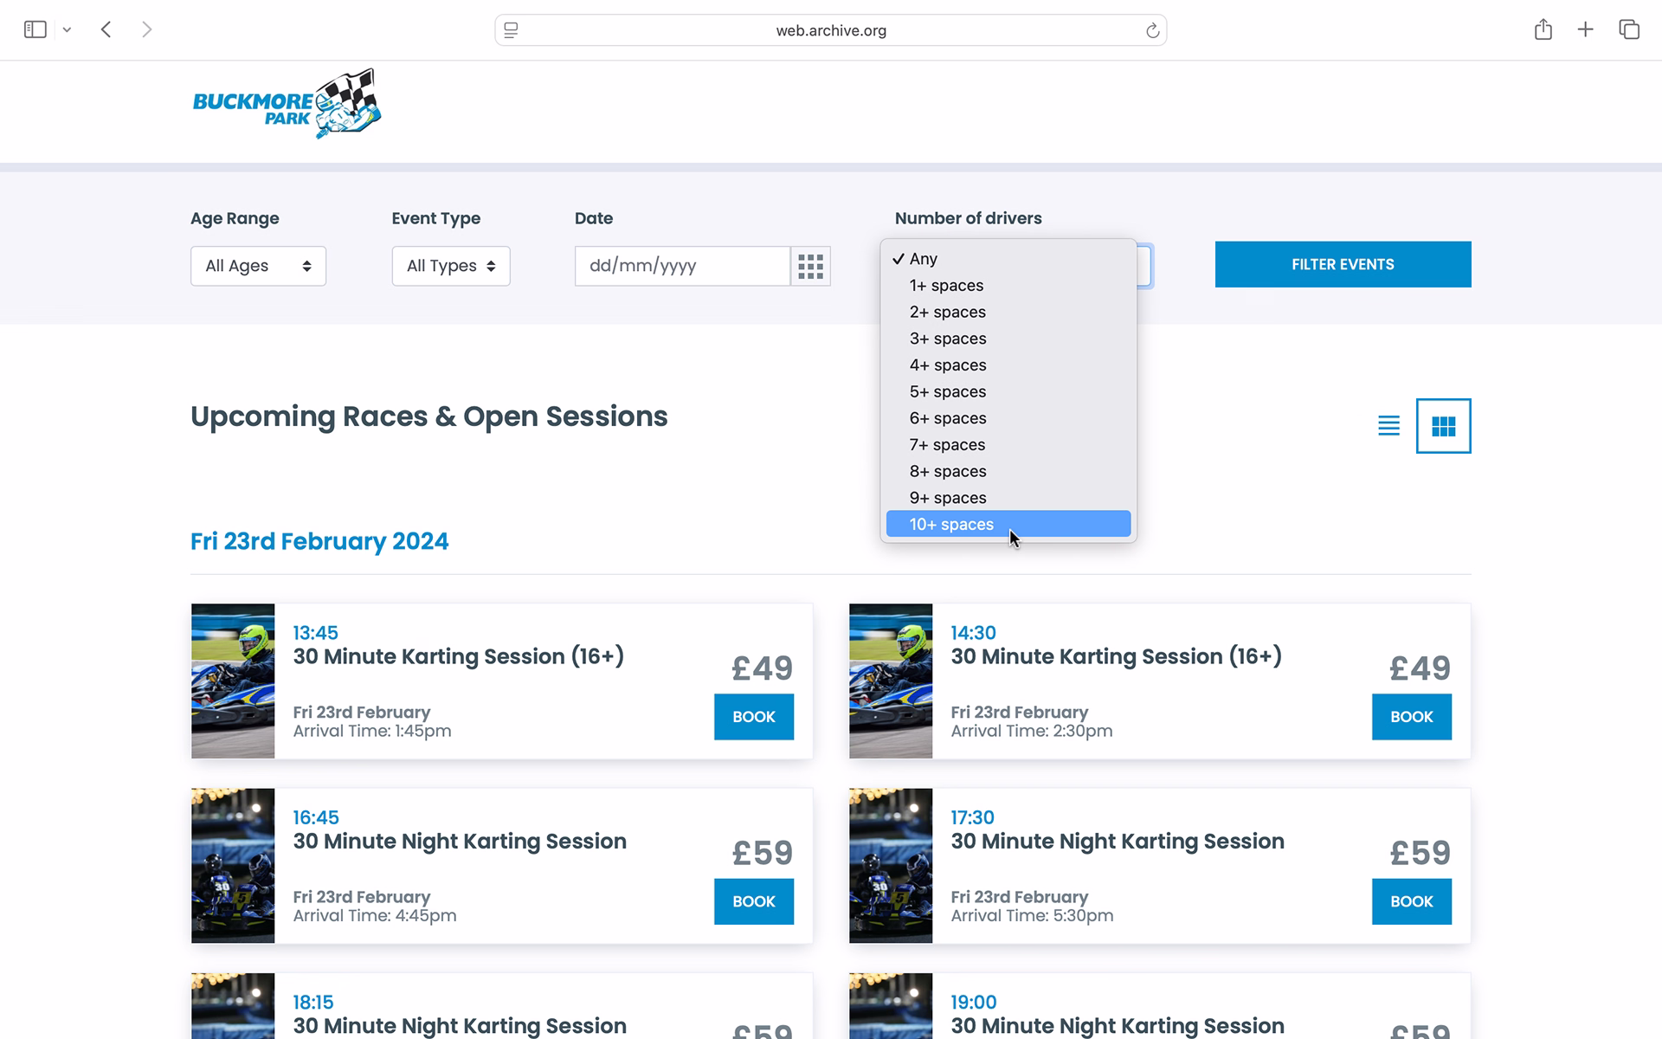Switch to grid view layout
Viewport: 1662px width, 1039px height.
tap(1443, 426)
